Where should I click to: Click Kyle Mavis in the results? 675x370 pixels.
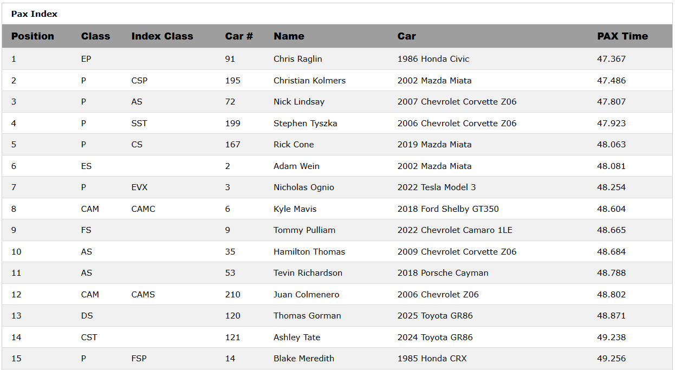click(295, 209)
